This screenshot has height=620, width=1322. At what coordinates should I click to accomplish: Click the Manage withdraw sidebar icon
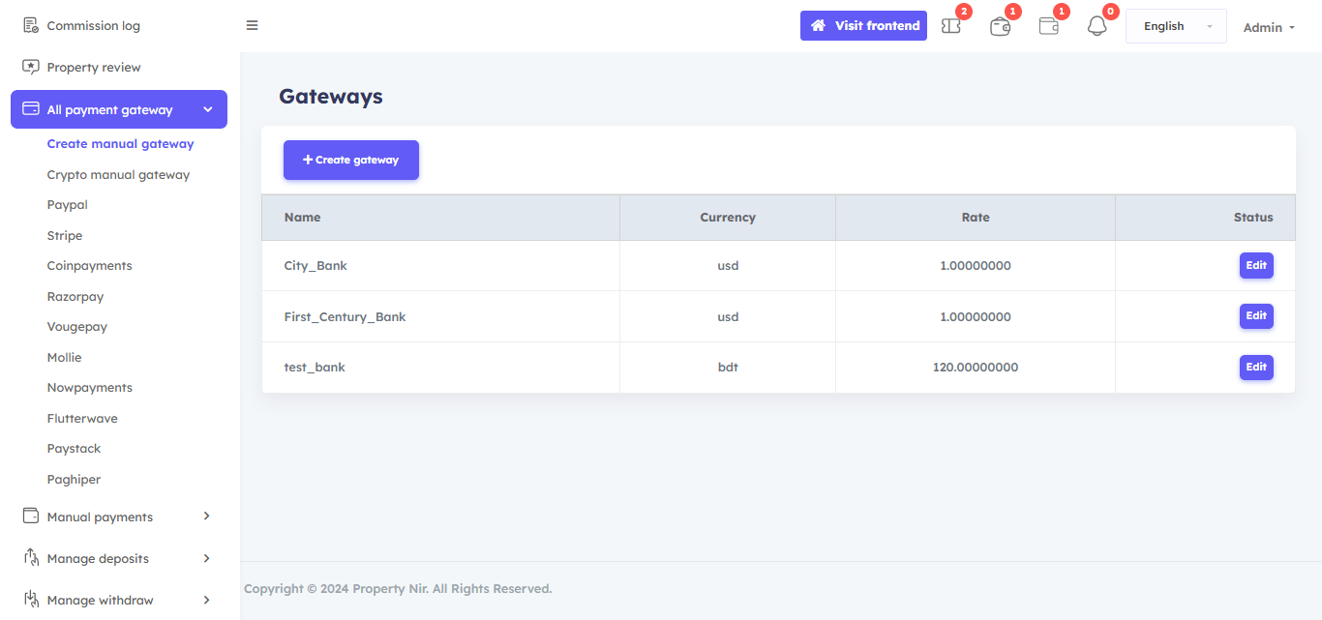[x=31, y=600]
